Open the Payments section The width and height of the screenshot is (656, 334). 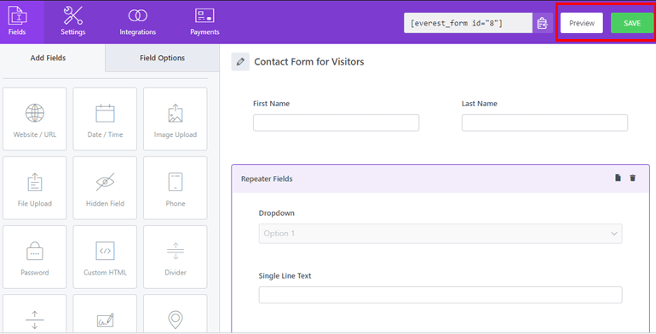(204, 21)
